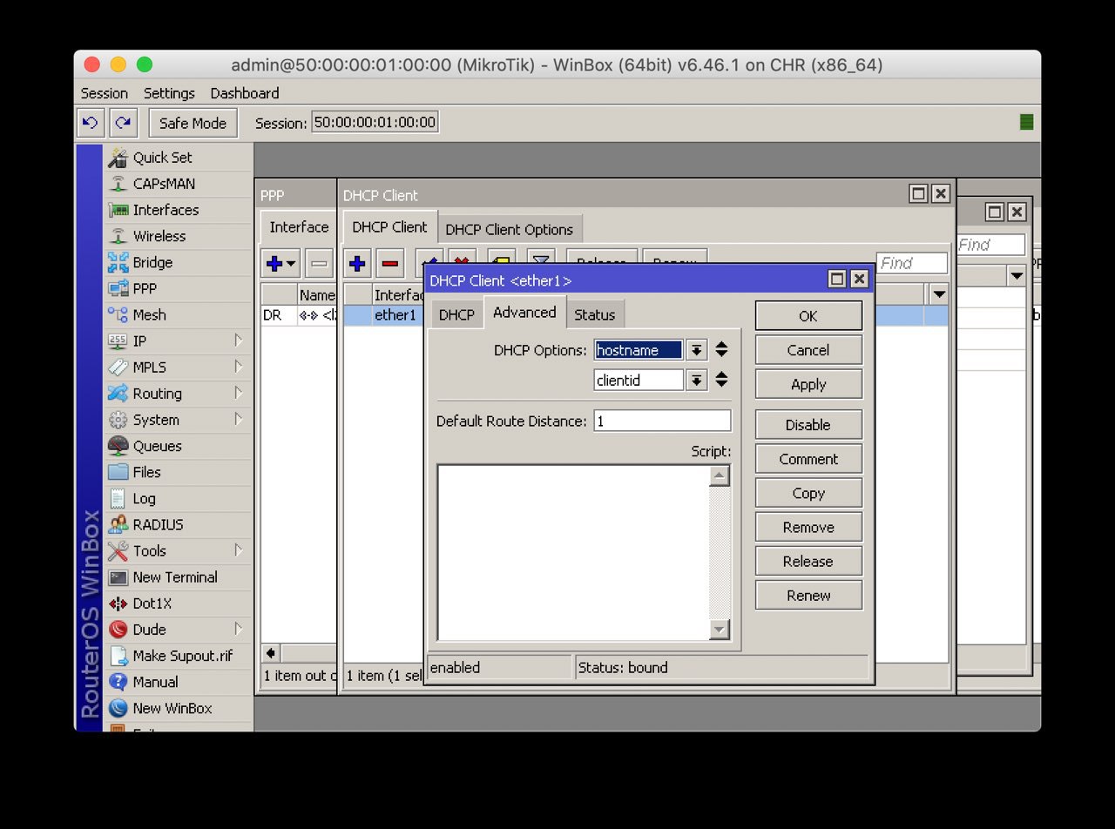Screen dimensions: 1115x829
Task: Select the Interface tab in PPP window
Action: click(x=299, y=227)
